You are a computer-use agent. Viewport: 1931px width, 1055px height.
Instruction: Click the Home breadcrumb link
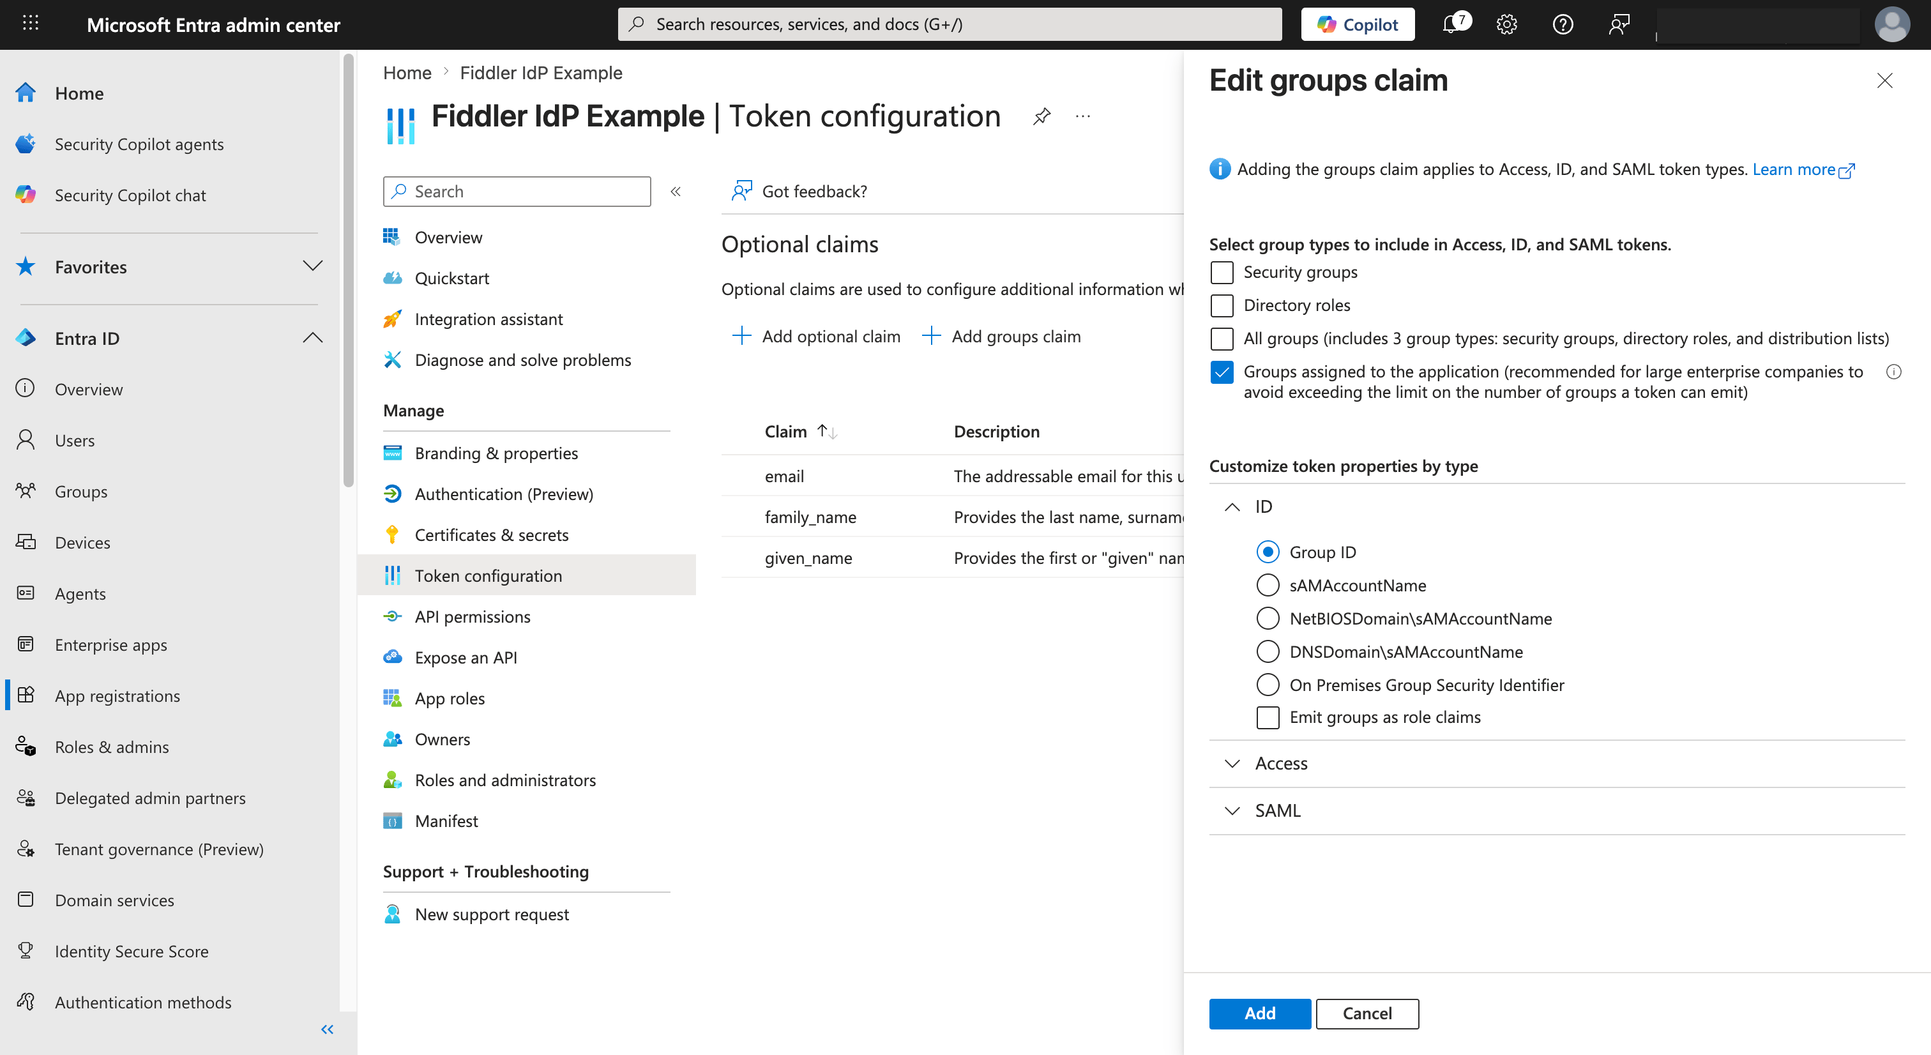point(407,73)
